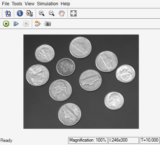160x145 pixels.
Task: Open the video information icon
Action: [20, 13]
